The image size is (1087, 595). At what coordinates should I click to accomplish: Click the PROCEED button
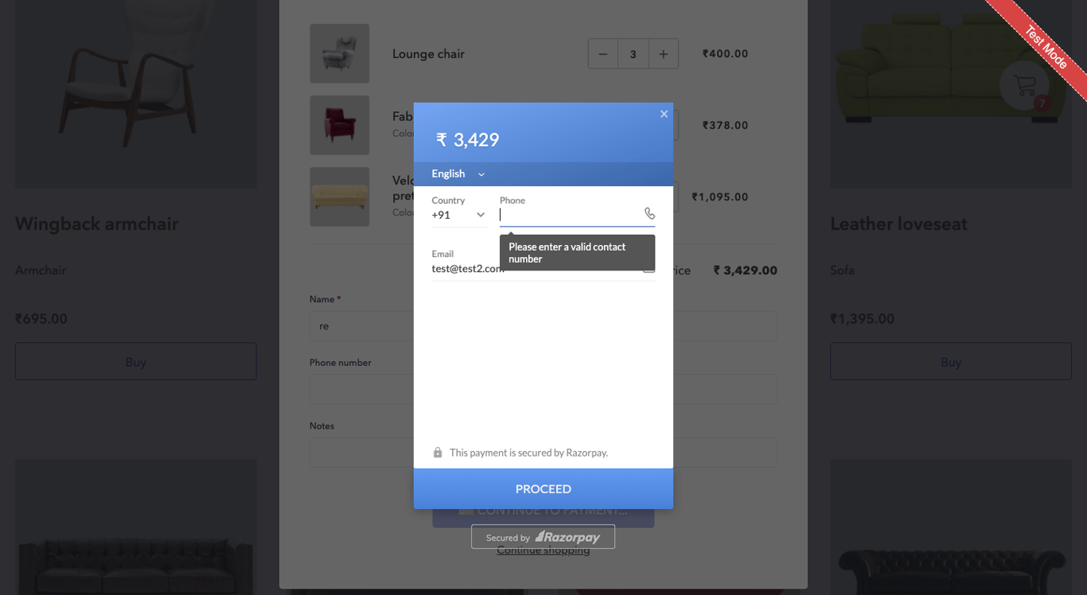(x=543, y=488)
